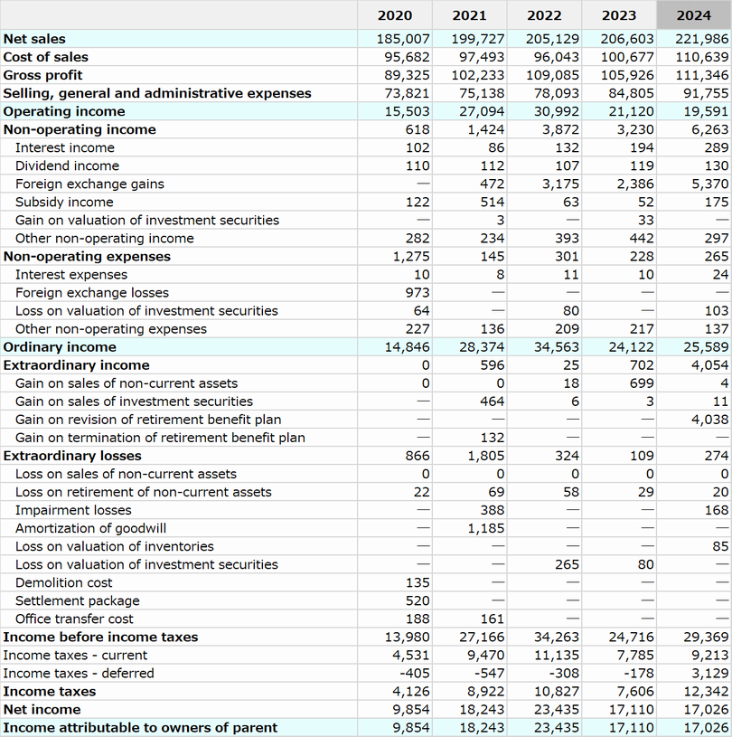Click the Net sales row label
The width and height of the screenshot is (732, 737).
point(34,39)
